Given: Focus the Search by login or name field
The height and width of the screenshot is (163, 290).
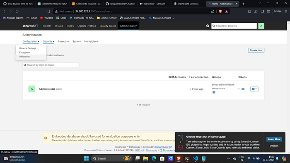Looking at the screenshot, I should click(x=51, y=65).
